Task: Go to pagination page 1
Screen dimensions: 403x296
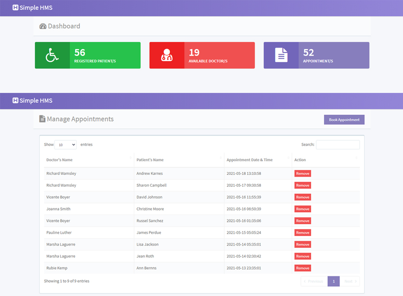Action: [333, 281]
